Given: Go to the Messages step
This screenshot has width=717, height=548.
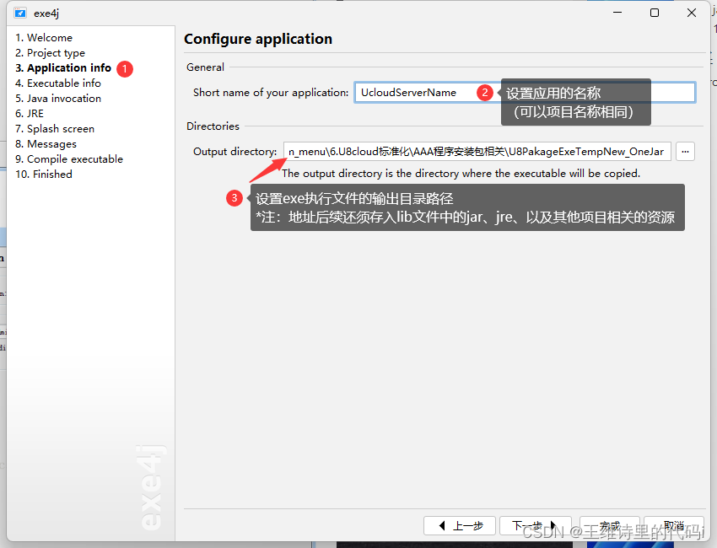Looking at the screenshot, I should pos(46,144).
